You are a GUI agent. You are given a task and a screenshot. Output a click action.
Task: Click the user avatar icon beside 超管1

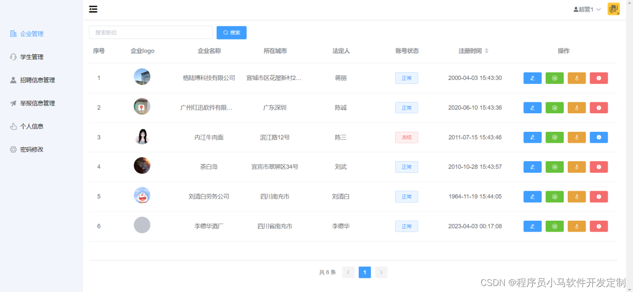coord(576,8)
